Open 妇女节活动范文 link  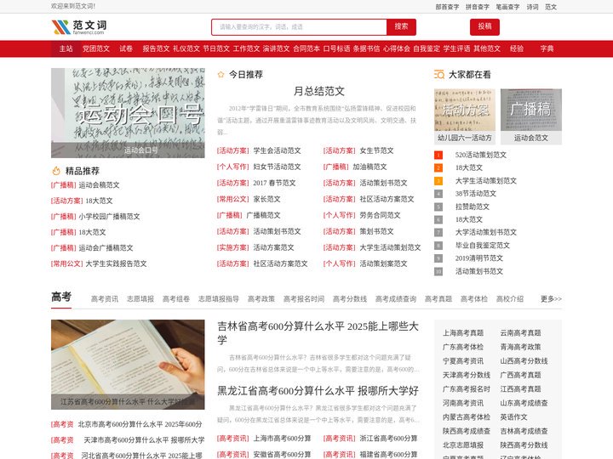coord(277,167)
